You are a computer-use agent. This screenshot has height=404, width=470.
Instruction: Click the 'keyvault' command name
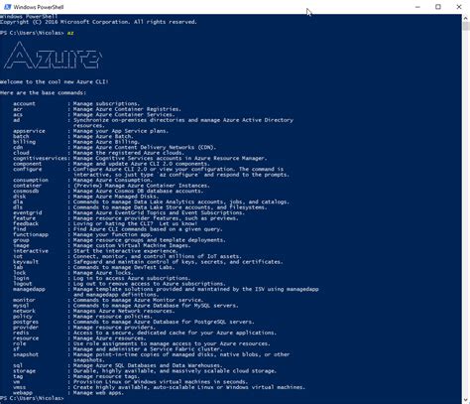coord(26,262)
